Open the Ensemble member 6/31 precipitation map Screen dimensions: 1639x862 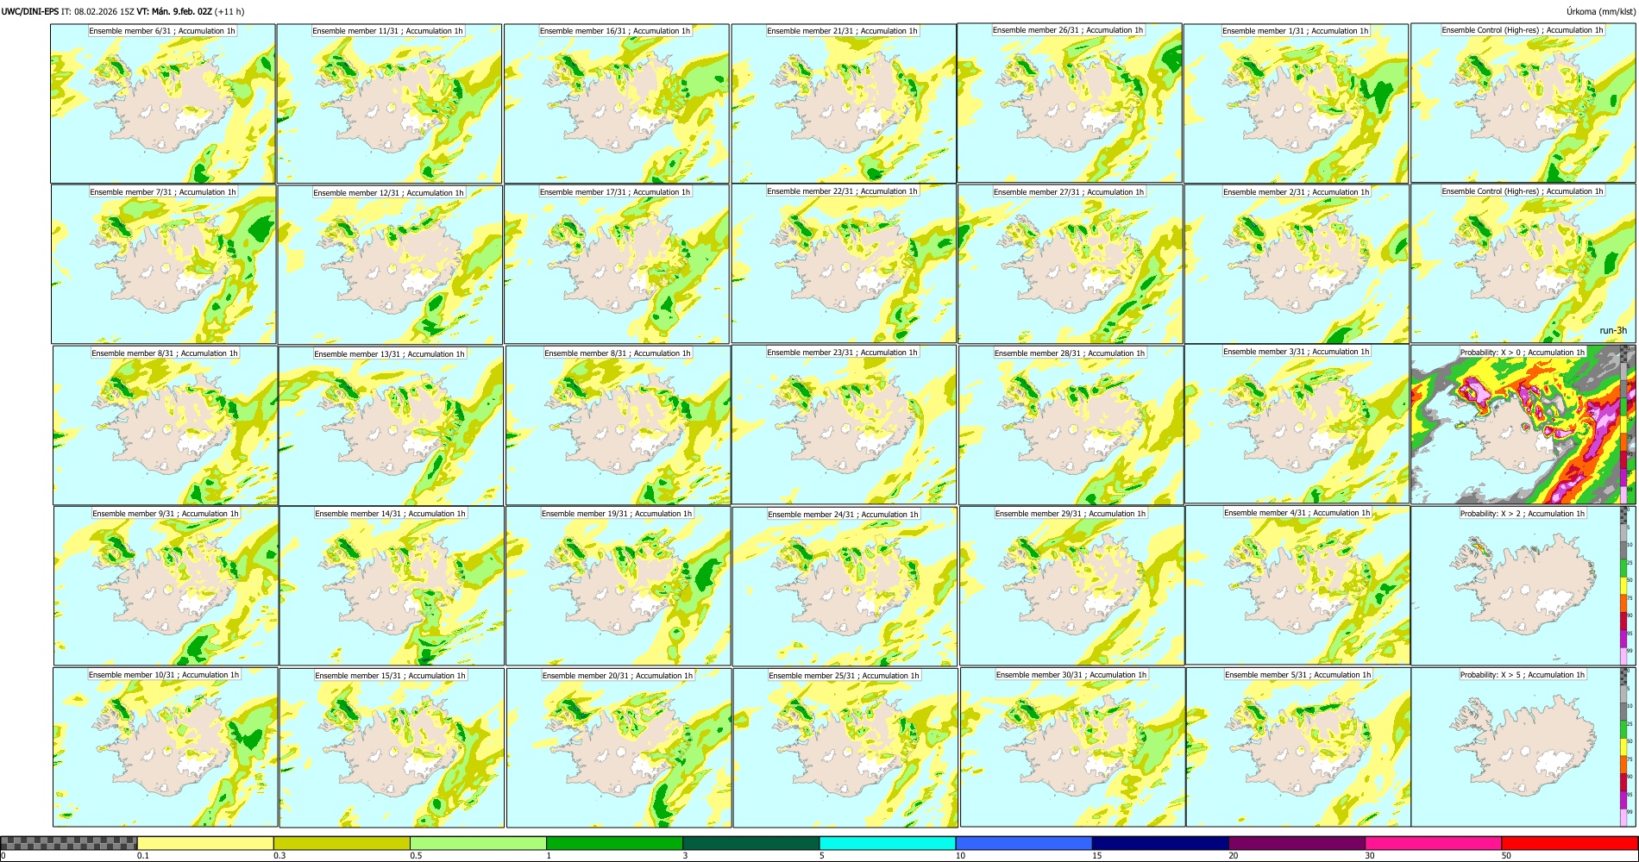tap(163, 103)
